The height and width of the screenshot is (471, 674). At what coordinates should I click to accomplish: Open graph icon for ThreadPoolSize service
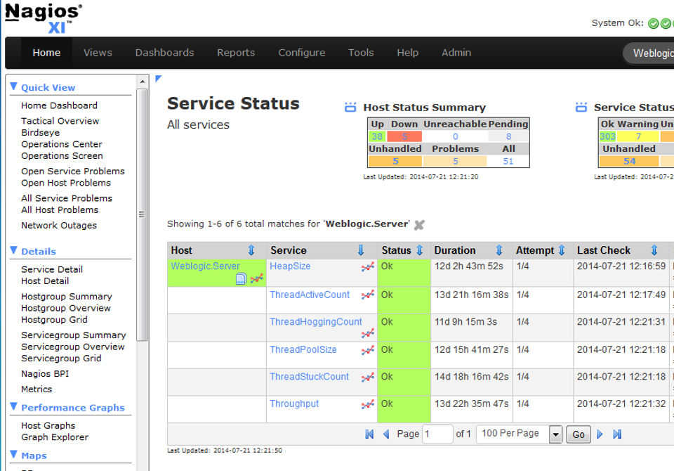click(x=367, y=350)
